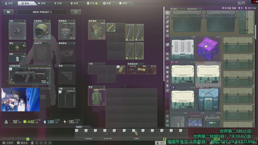The width and height of the screenshot is (258, 145).
Task: Open the white weapon case in stash
Action: [x=183, y=49]
